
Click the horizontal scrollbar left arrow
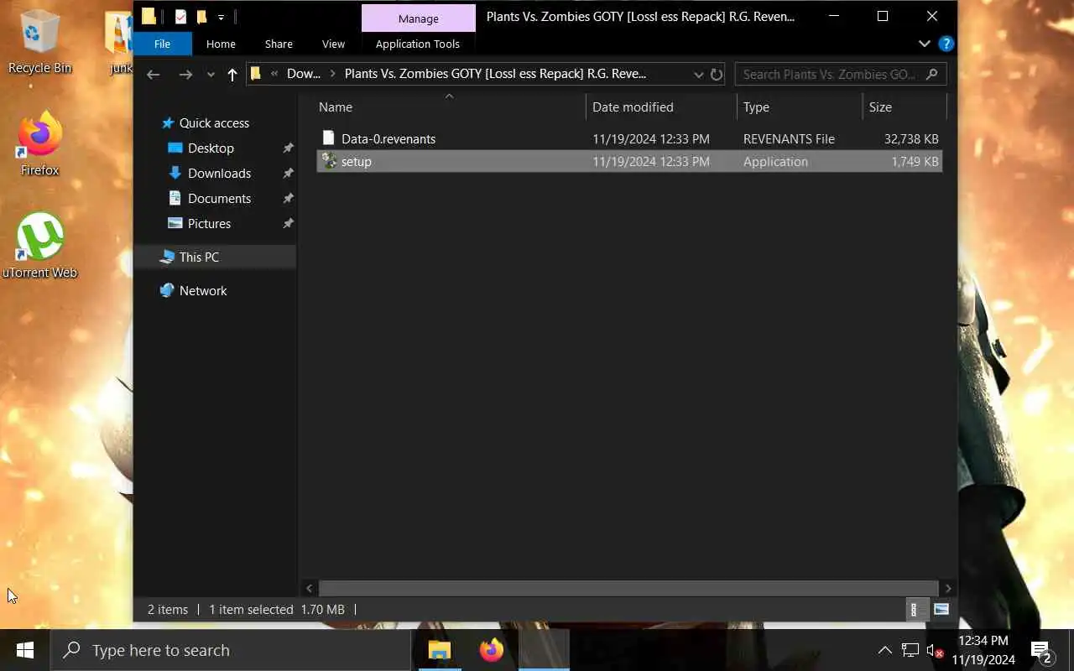coord(309,588)
